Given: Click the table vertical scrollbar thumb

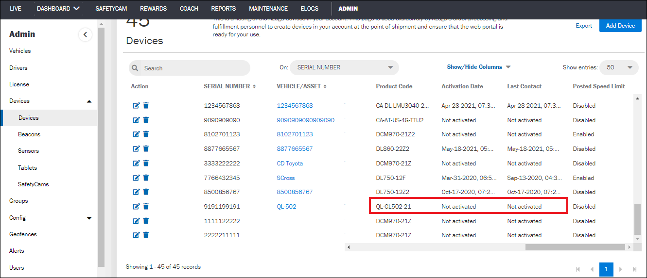Looking at the screenshot, I should [x=638, y=219].
